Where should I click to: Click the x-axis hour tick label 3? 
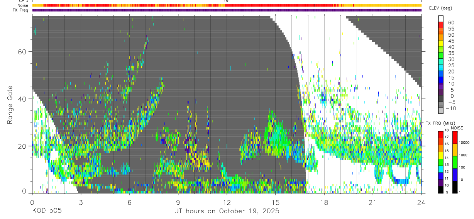(x=81, y=202)
